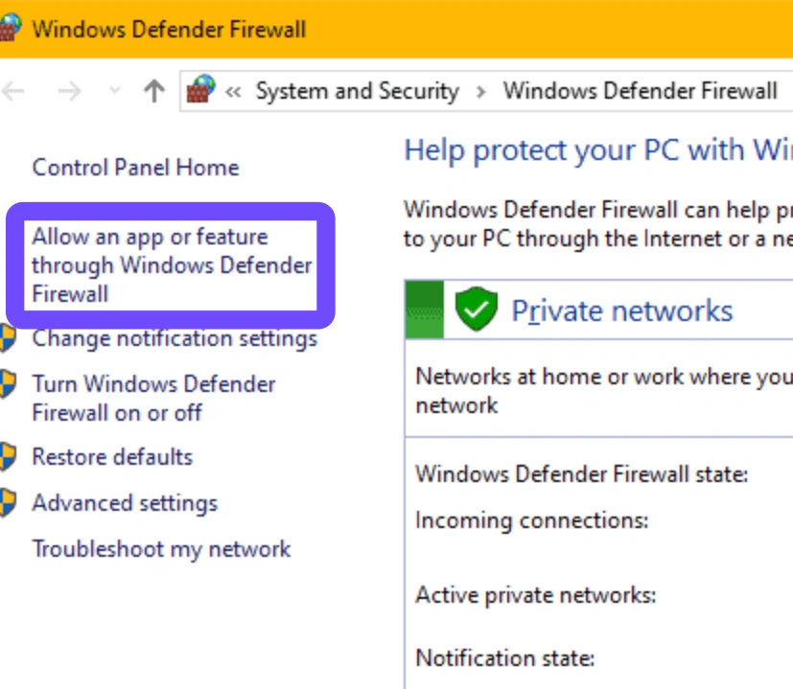793x689 pixels.
Task: Open Control Panel Home
Action: pyautogui.click(x=135, y=168)
